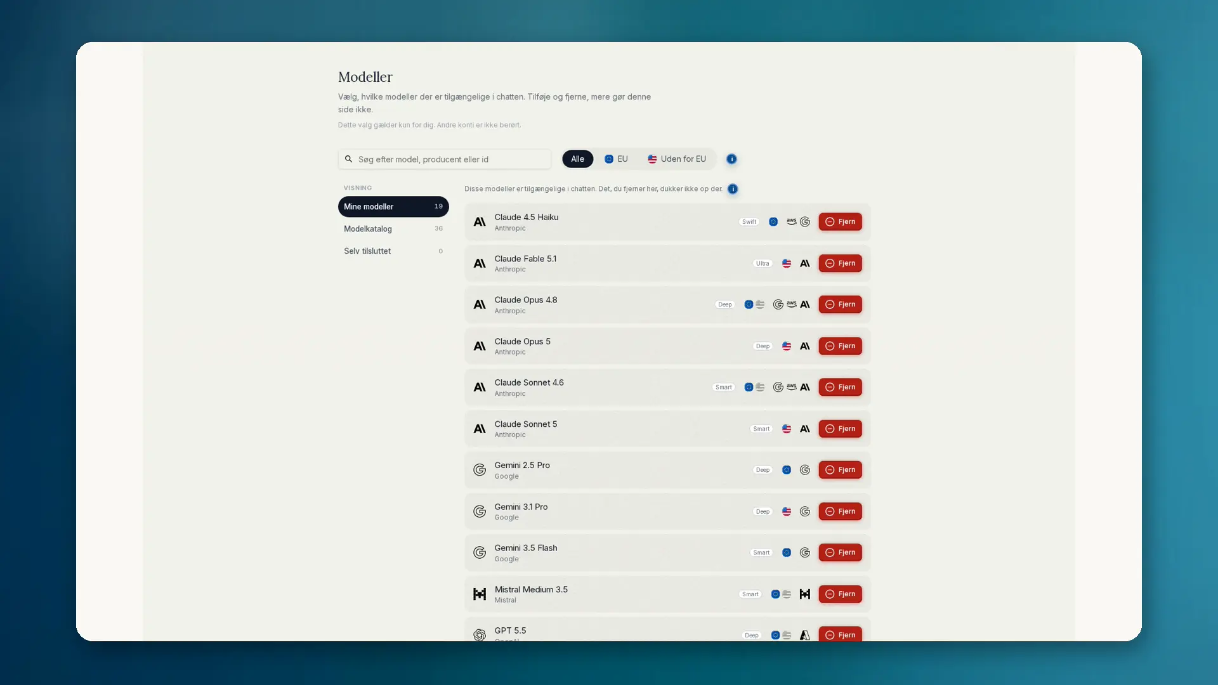Remove Gemini 2.5 Pro with Fjern

[840, 470]
